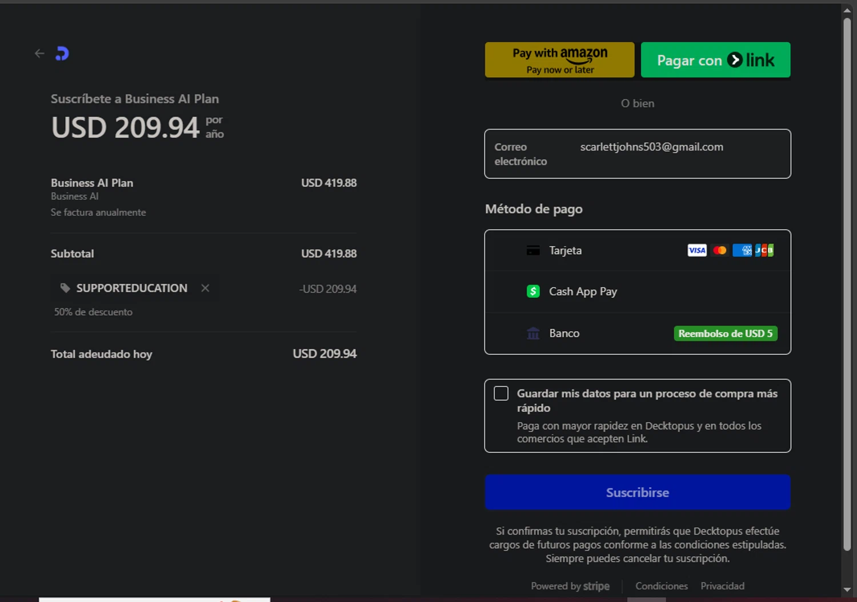Click the JCB card logo

click(764, 250)
